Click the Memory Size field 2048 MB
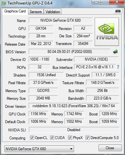This screenshot has width=125, height=155. coord(43,98)
